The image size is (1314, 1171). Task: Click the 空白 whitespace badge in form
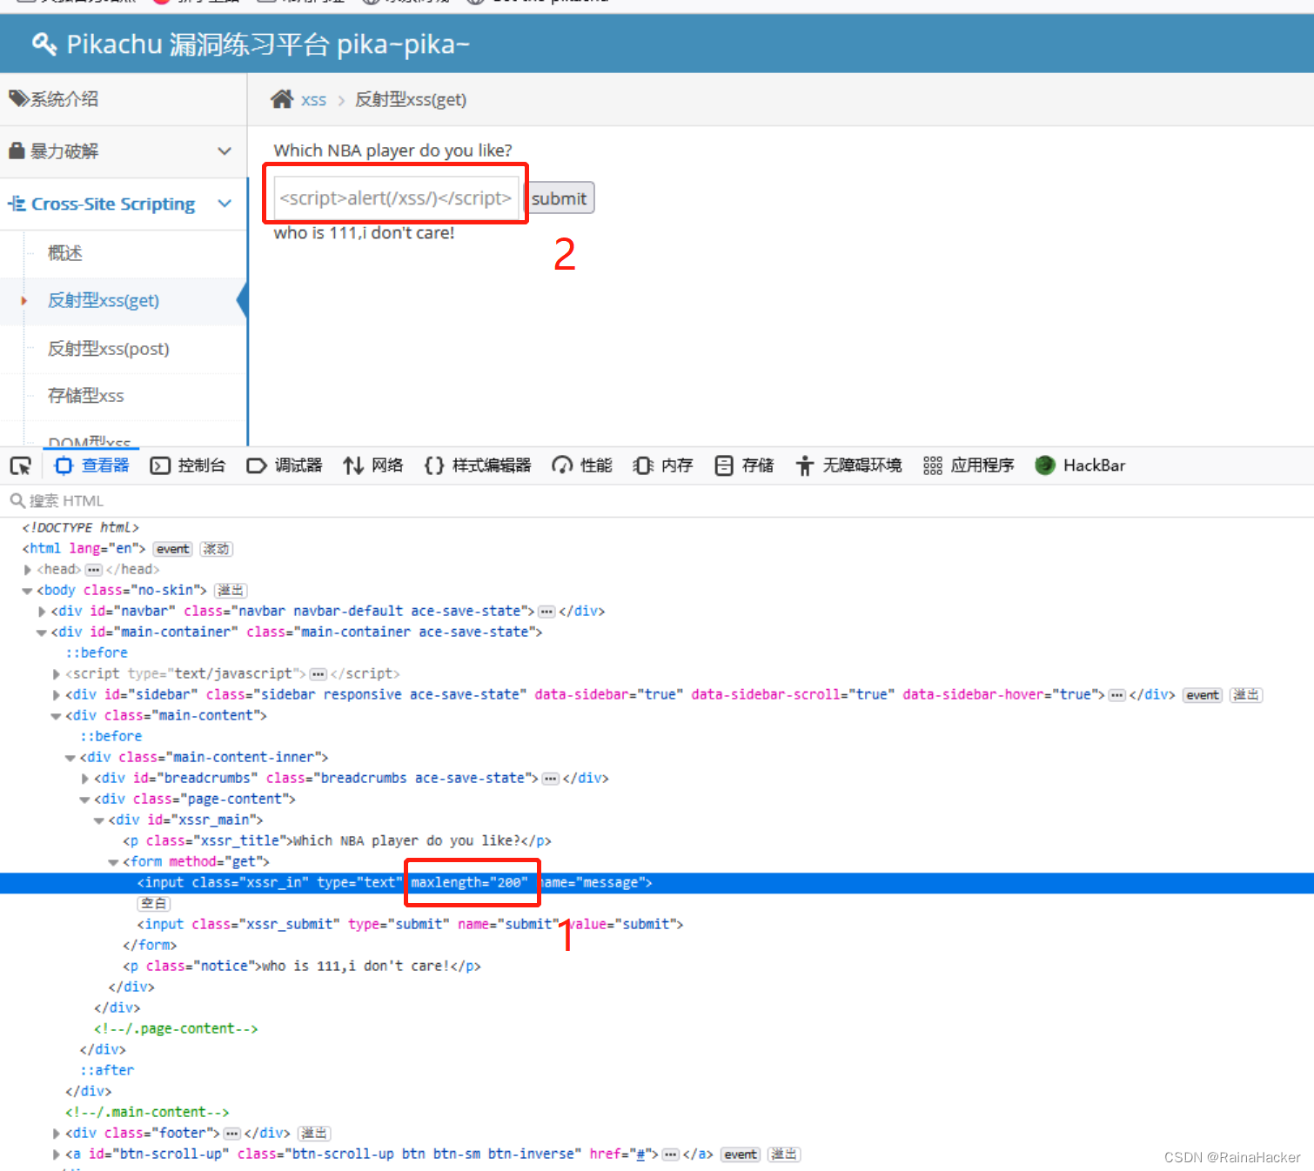tap(155, 904)
